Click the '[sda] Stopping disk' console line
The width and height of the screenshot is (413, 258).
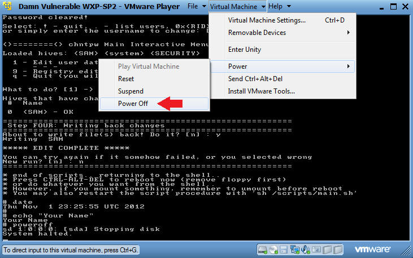pos(111,229)
